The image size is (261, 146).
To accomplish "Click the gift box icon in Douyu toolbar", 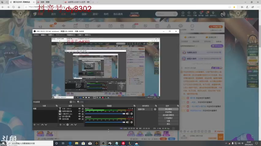I will [122, 26].
